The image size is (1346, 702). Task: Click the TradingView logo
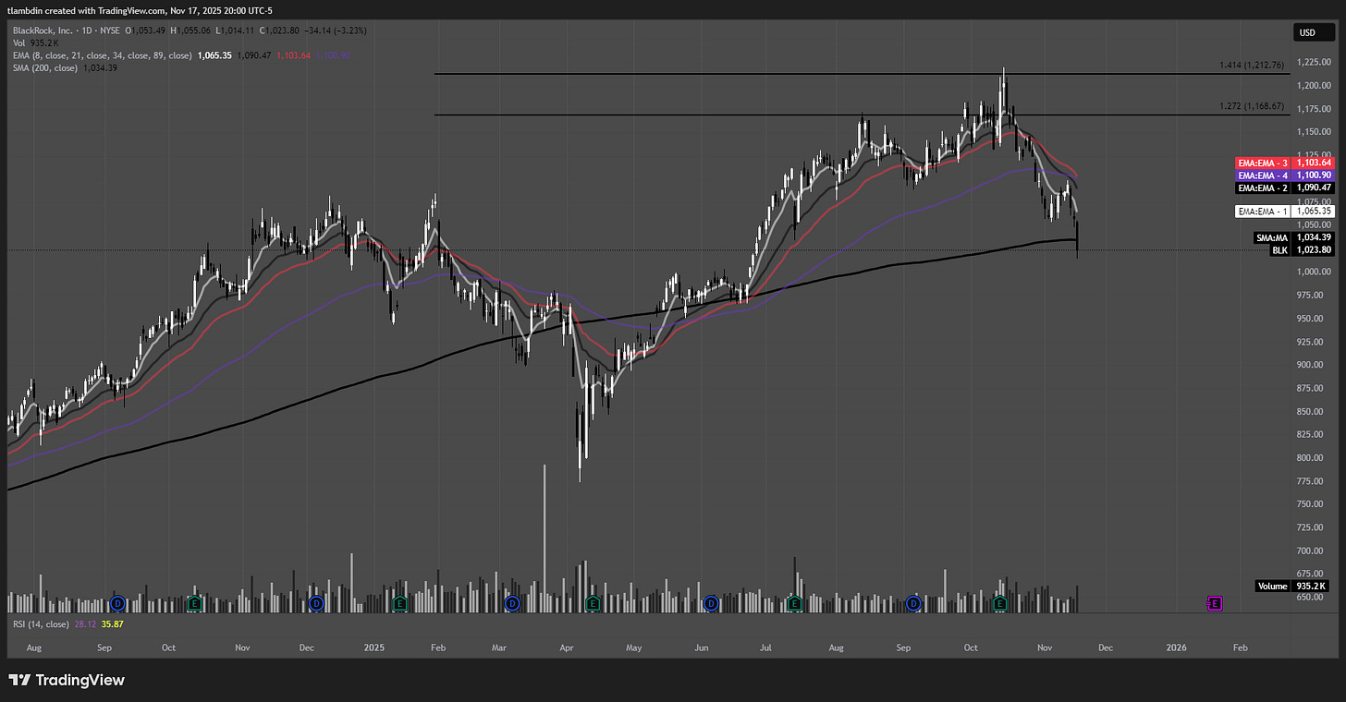tap(67, 681)
